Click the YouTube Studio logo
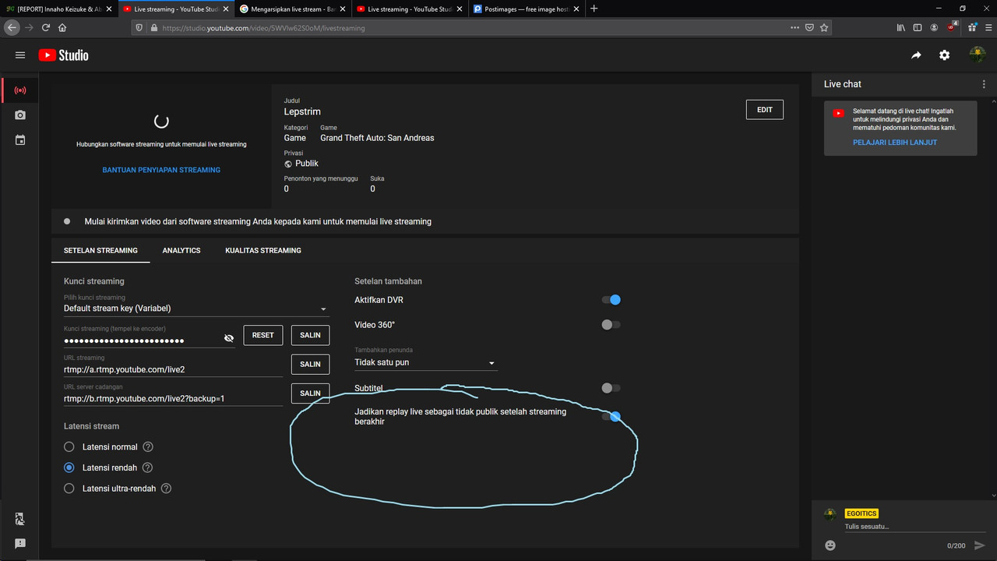The image size is (997, 561). coord(63,55)
